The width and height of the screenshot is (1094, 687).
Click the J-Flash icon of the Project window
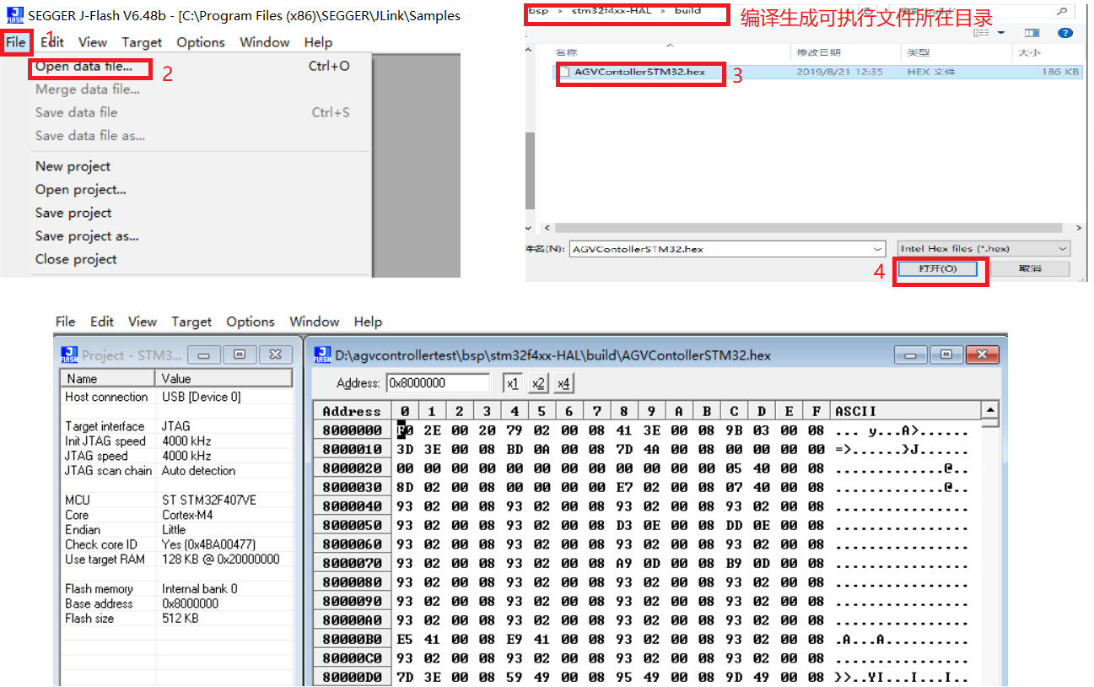click(x=68, y=354)
